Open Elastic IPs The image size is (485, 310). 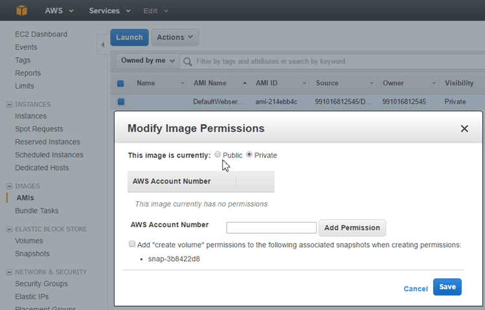32,296
